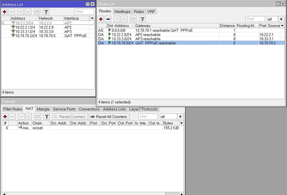
Task: Click Reset All Counters button
Action: point(109,117)
